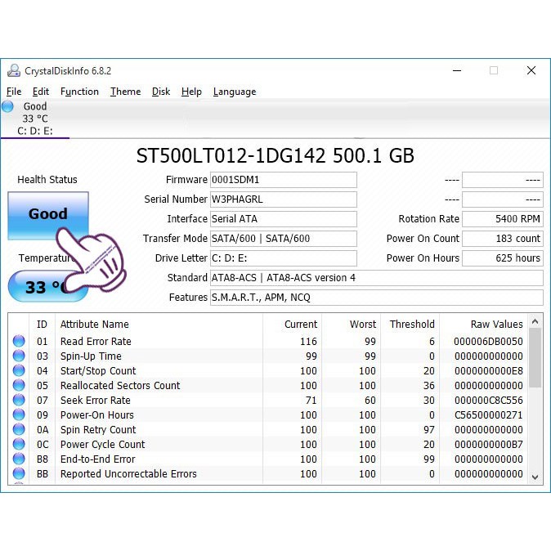Click status orb beside Read Error Rate

[x=19, y=342]
